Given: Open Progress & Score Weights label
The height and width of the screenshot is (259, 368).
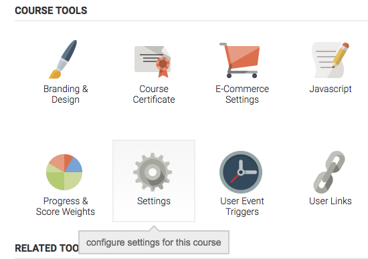Looking at the screenshot, I should point(66,206).
